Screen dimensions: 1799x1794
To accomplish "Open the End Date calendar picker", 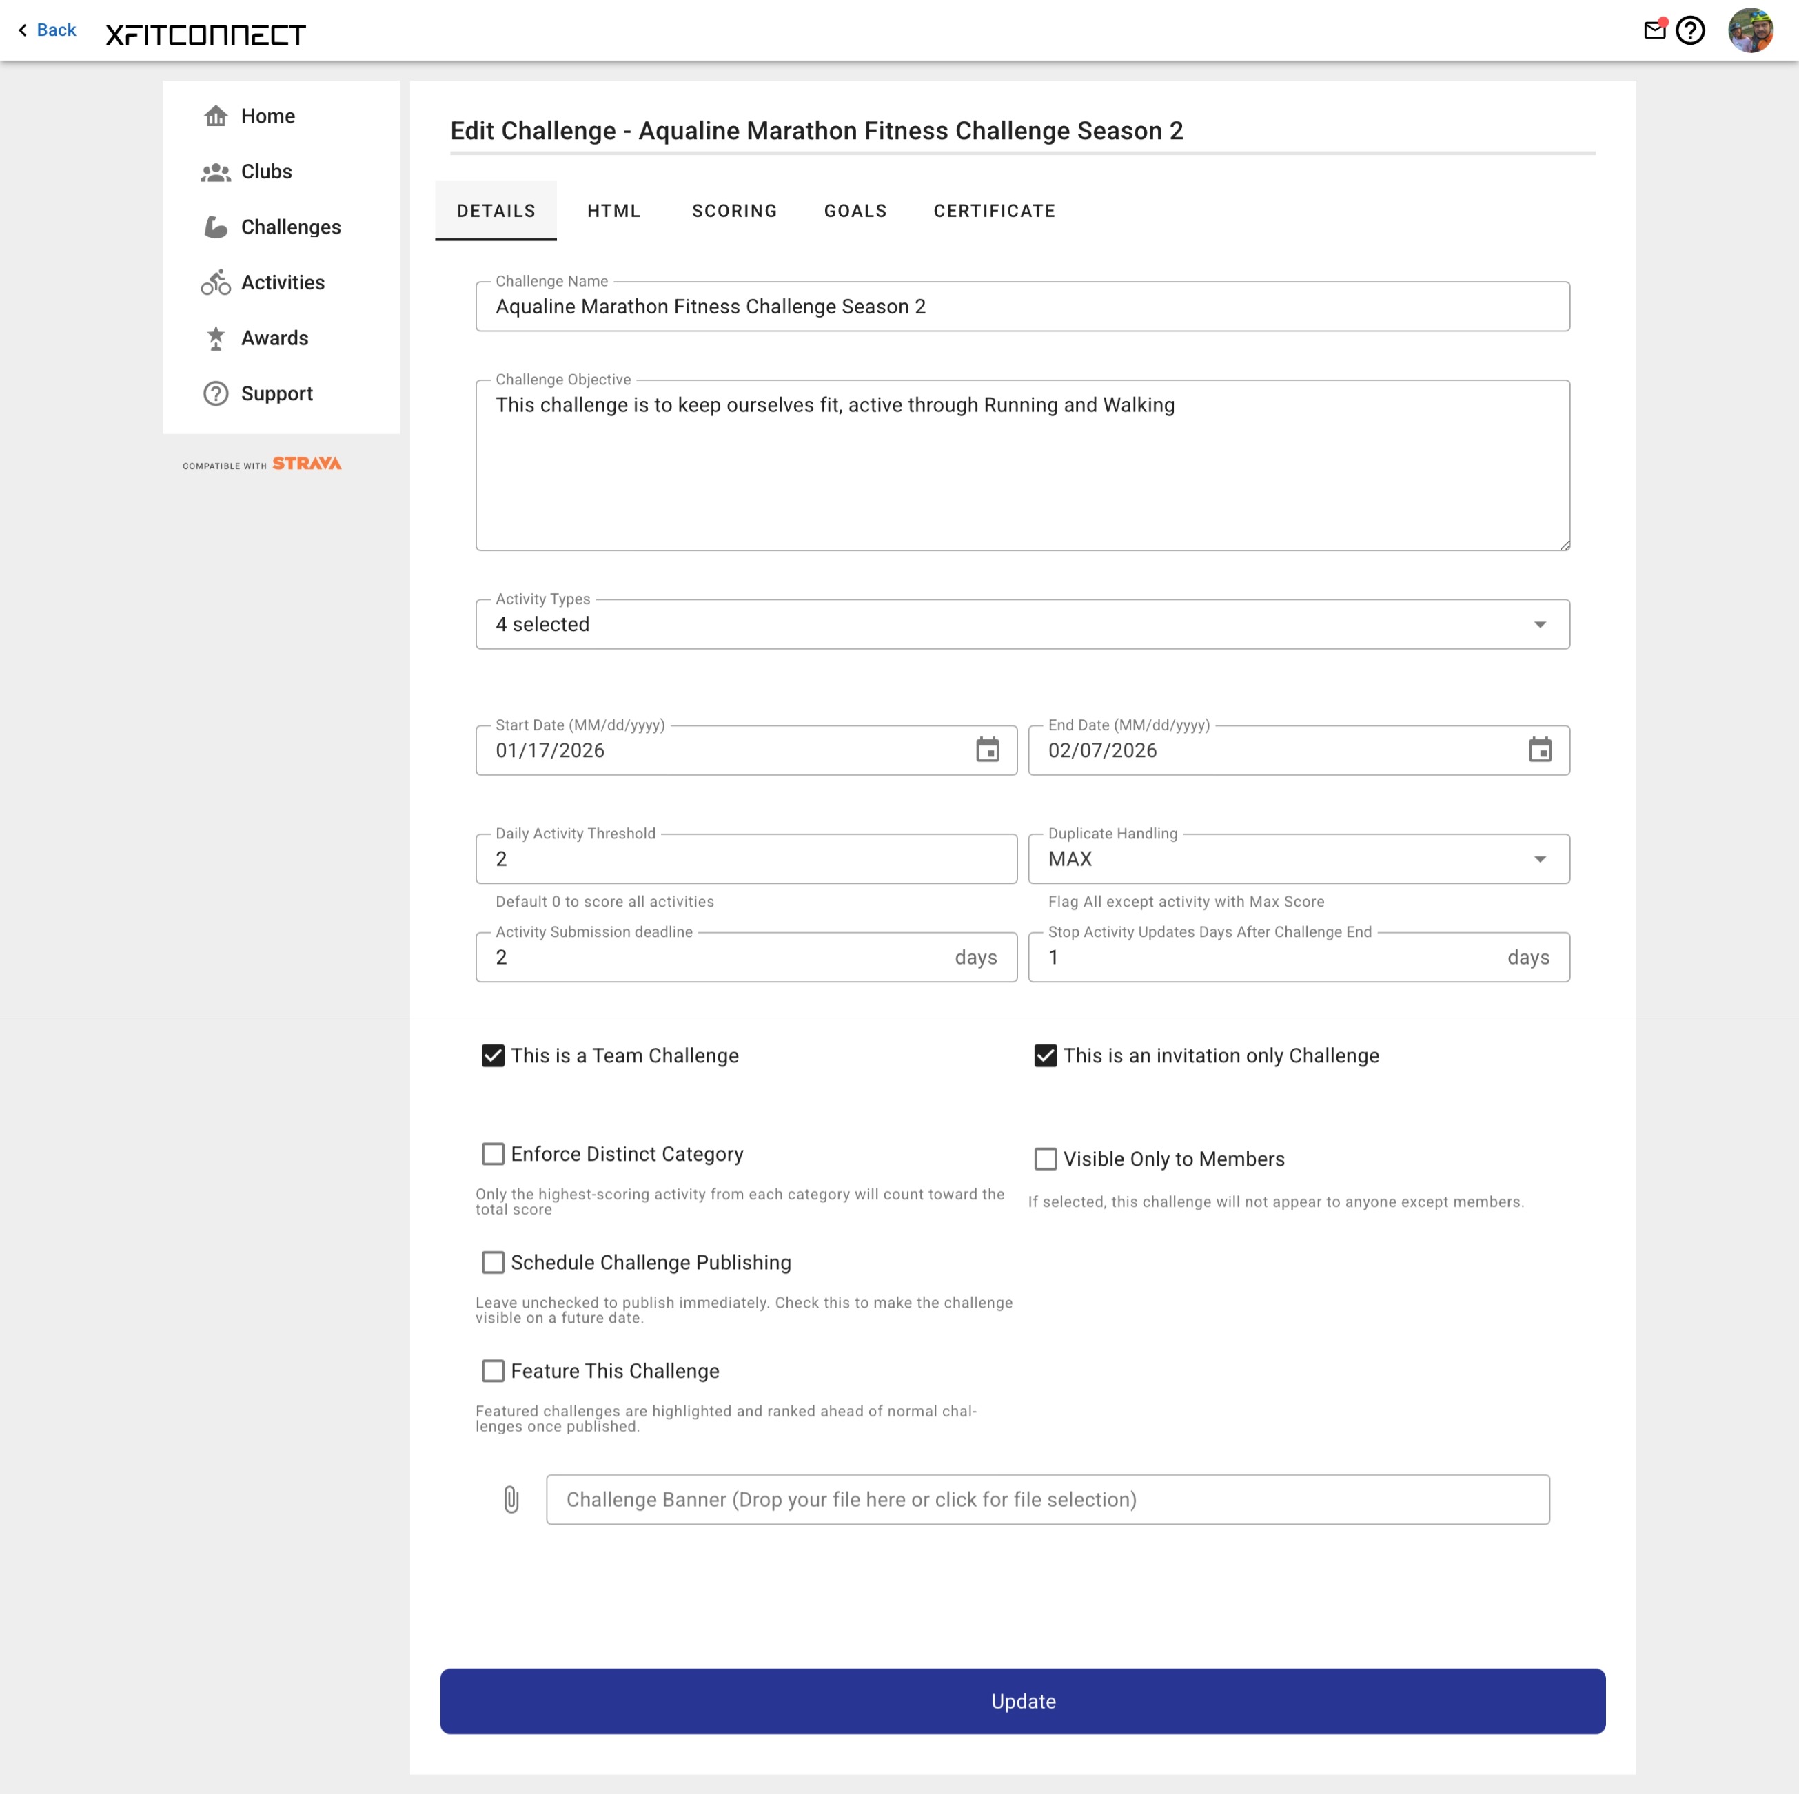I will coord(1542,750).
